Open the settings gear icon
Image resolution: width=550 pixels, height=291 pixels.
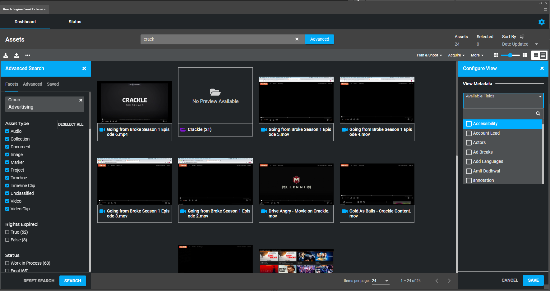coord(541,22)
